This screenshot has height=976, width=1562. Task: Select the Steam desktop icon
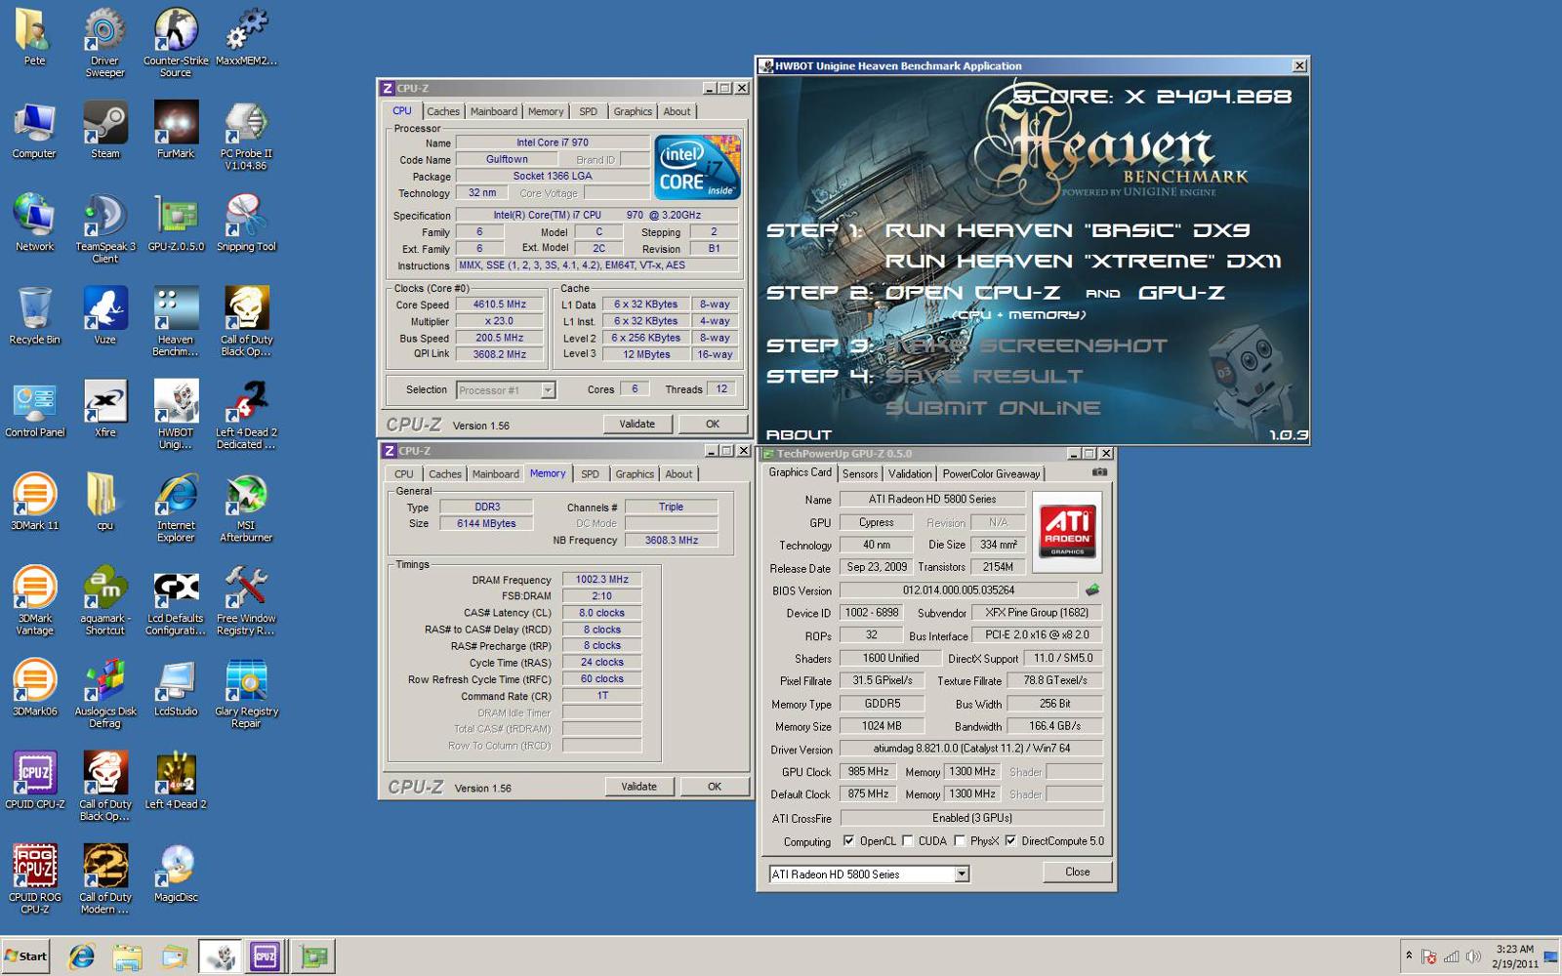pyautogui.click(x=104, y=129)
